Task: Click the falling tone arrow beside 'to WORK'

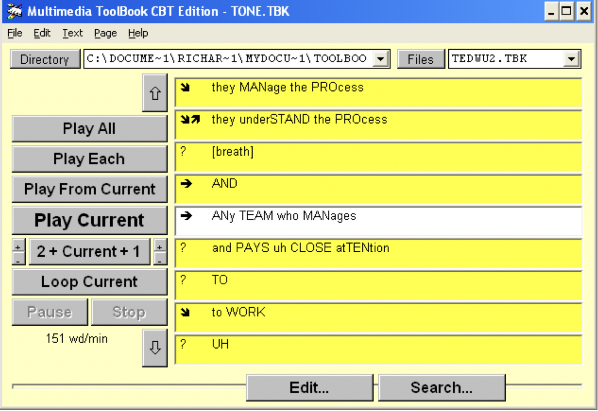Action: pos(185,312)
